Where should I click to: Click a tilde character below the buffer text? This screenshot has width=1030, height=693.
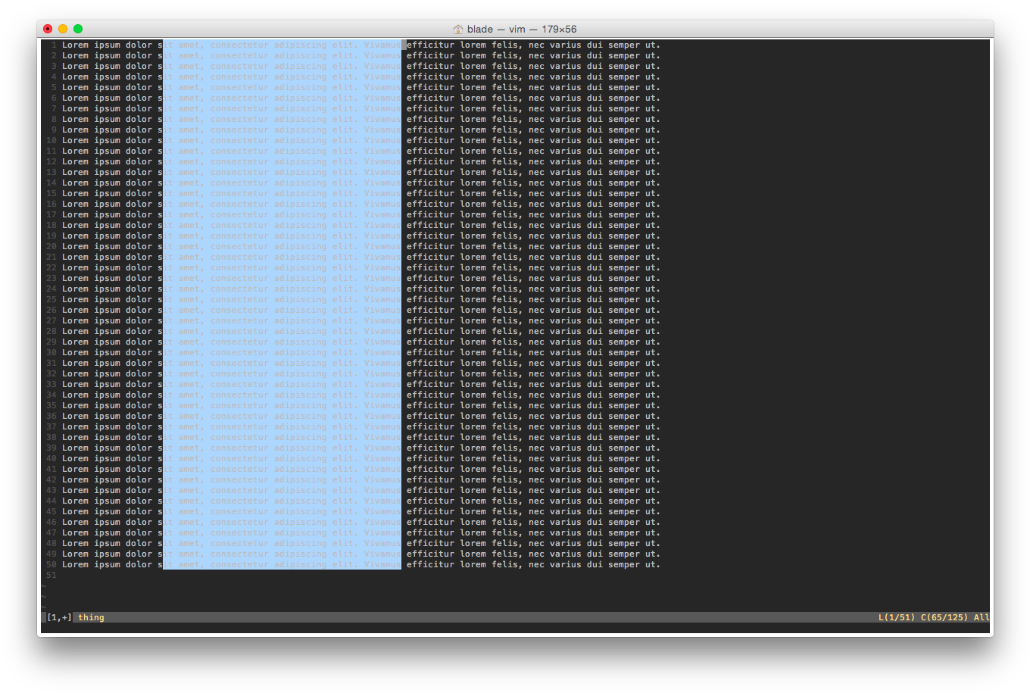coord(44,587)
